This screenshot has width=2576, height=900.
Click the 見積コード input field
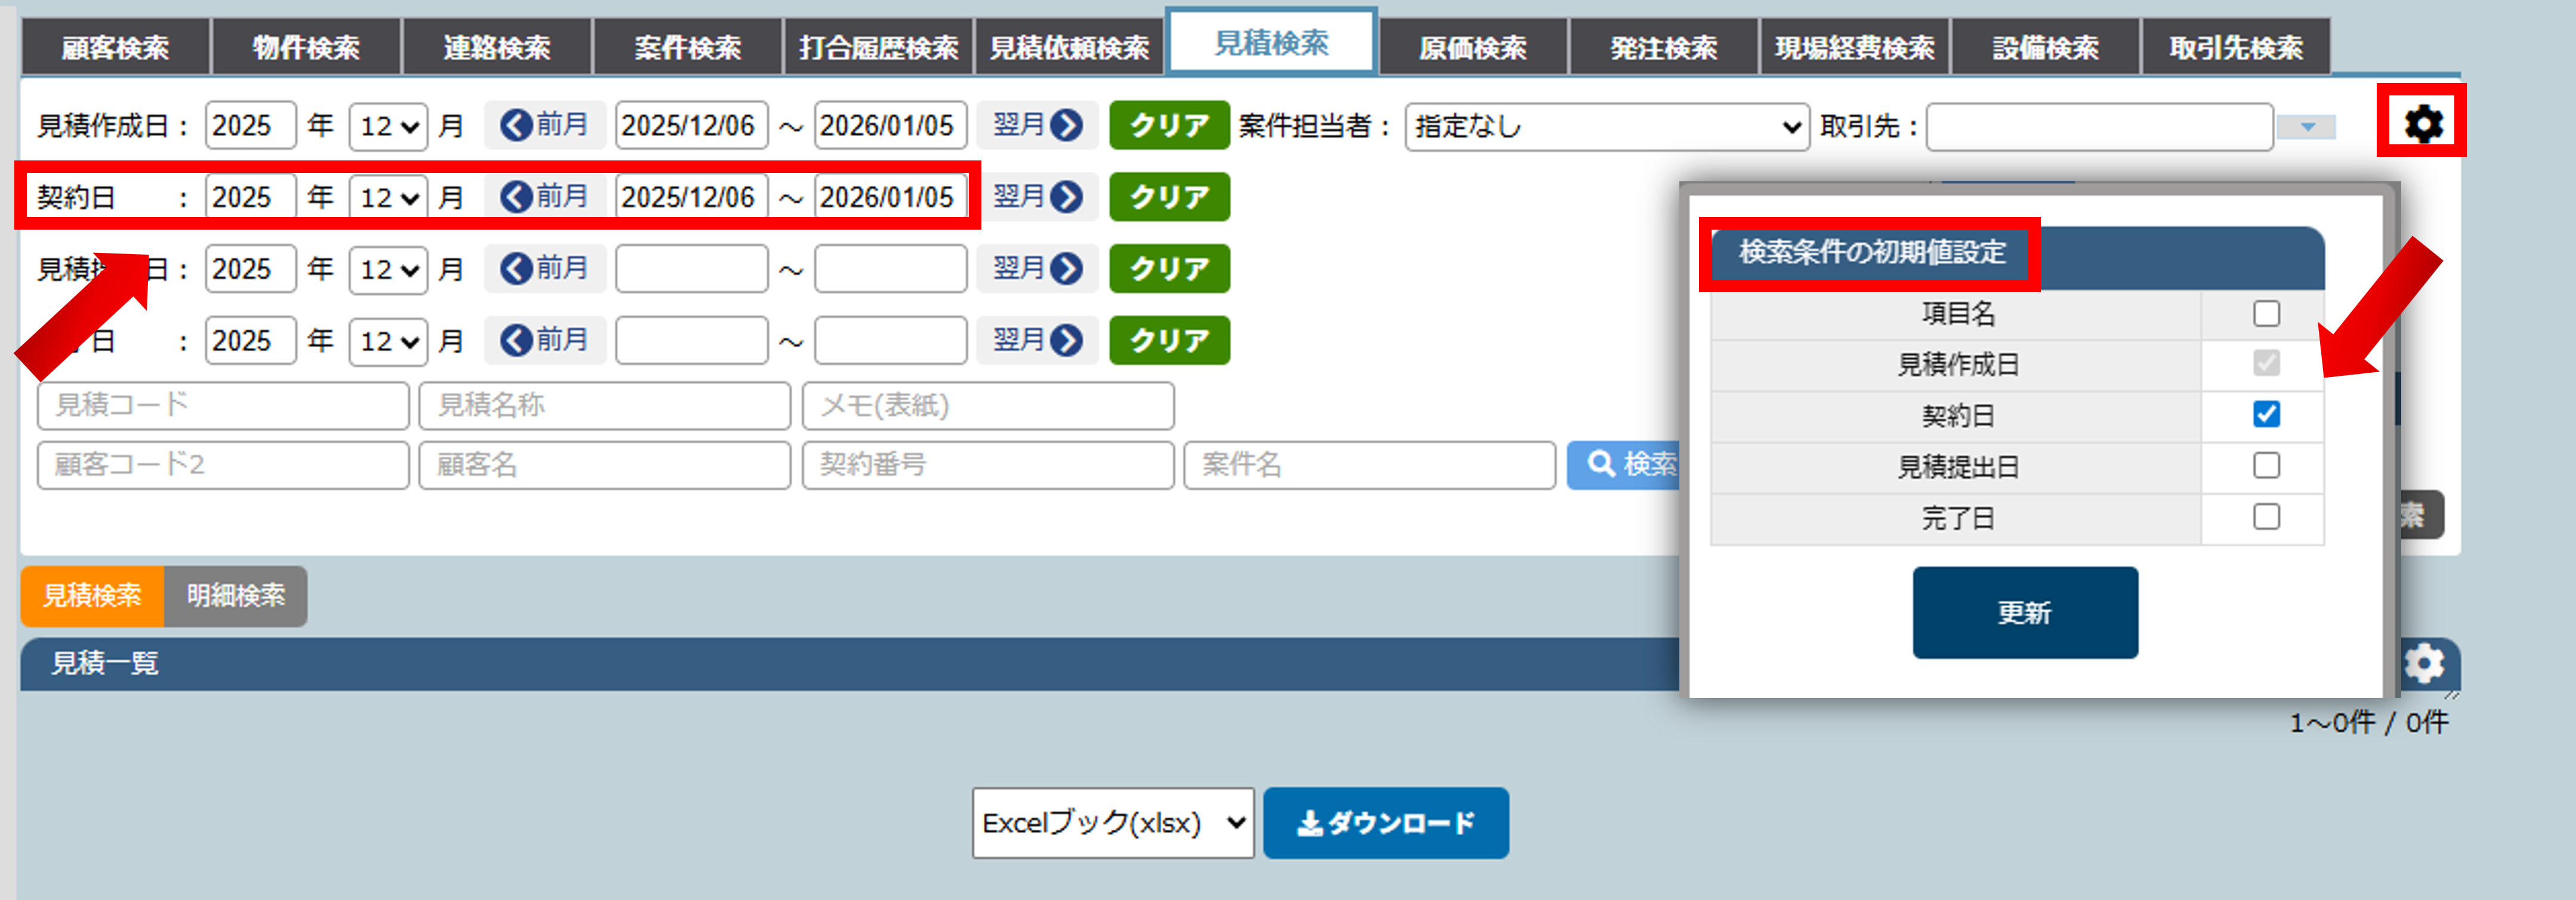(222, 405)
